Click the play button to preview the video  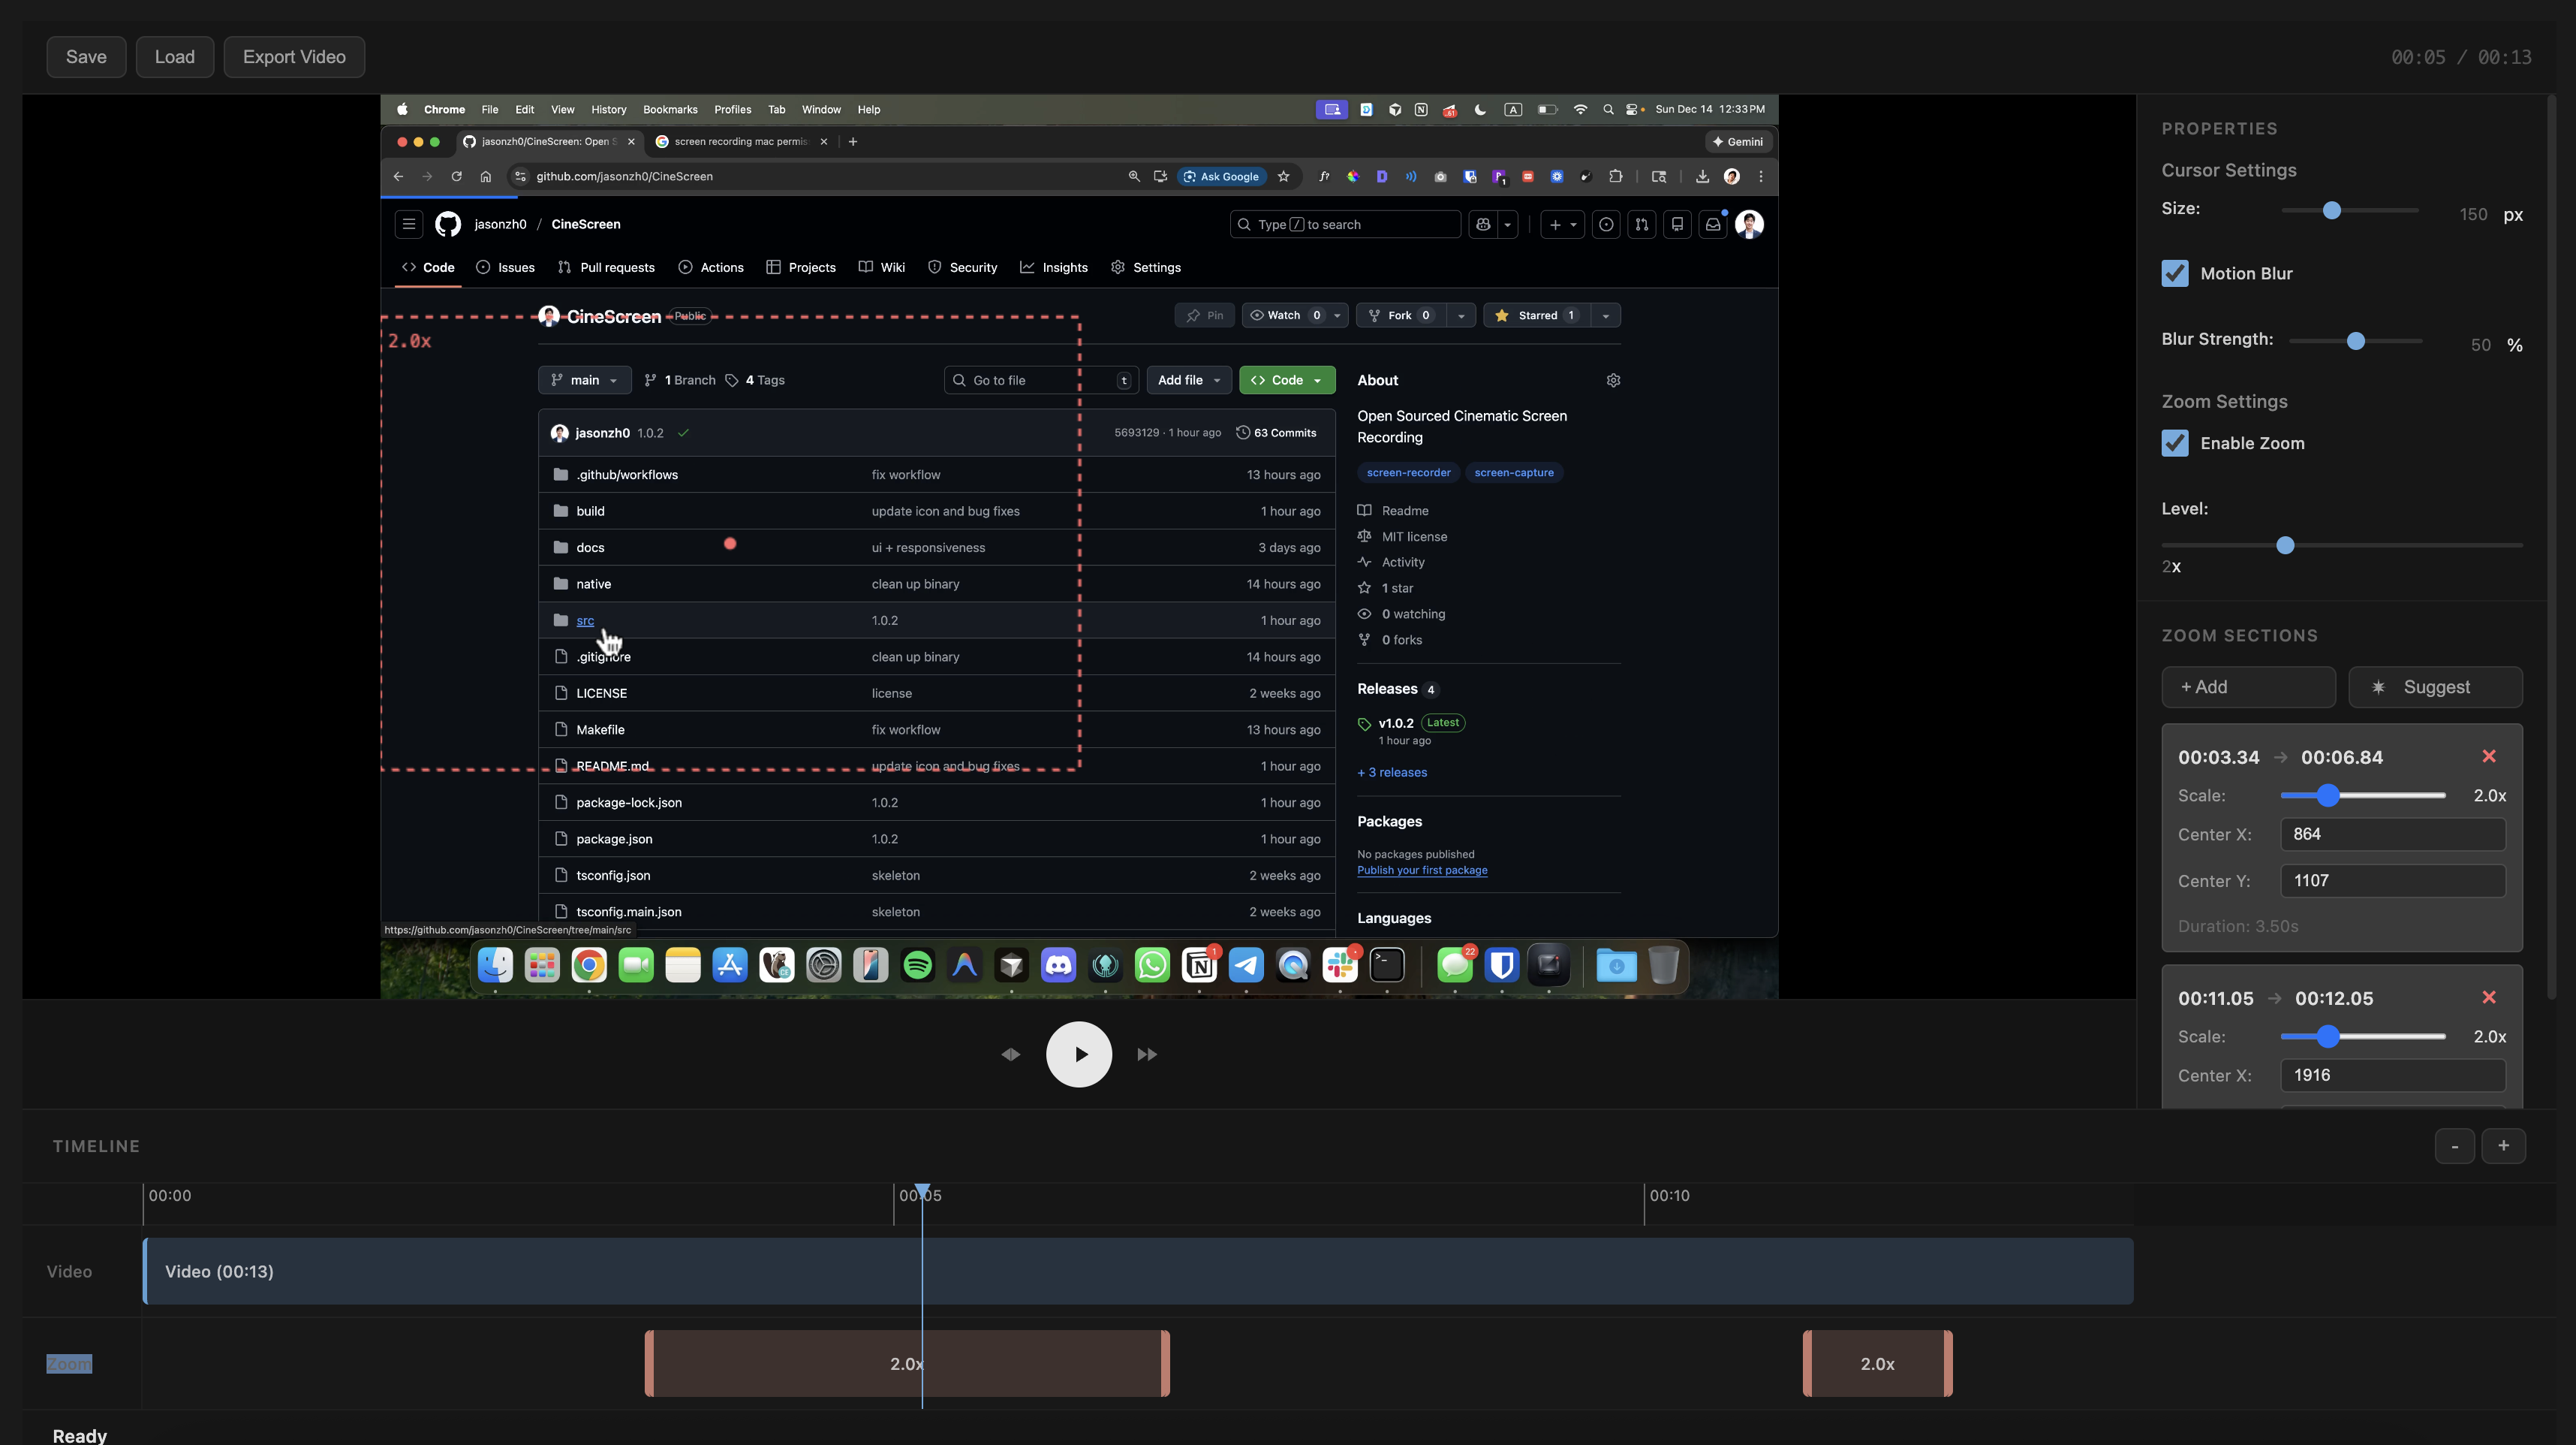click(1078, 1054)
